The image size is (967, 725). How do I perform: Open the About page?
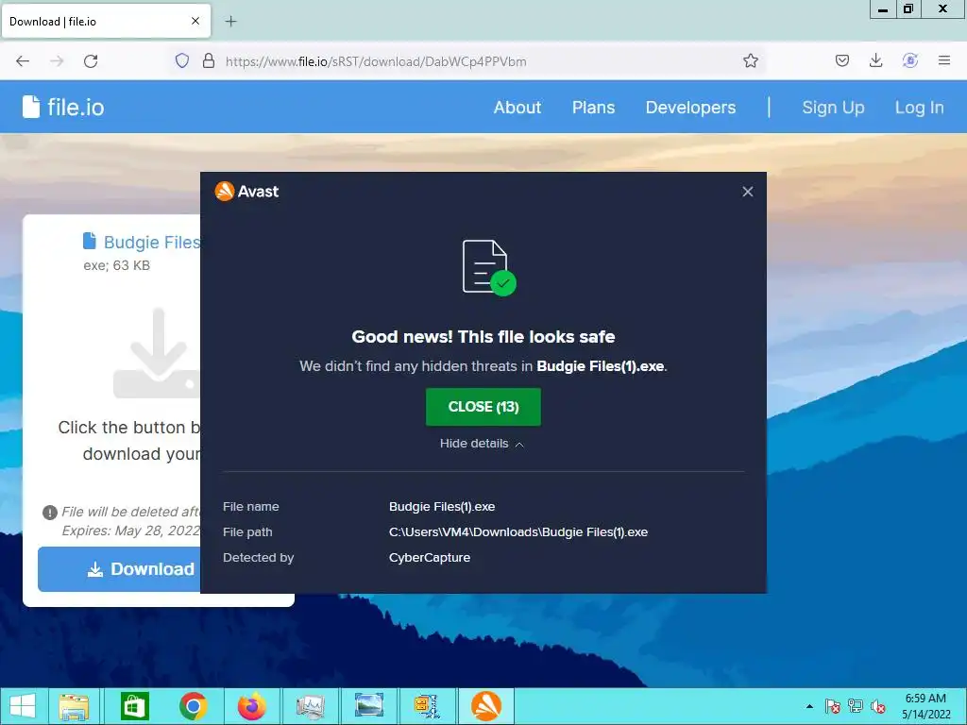point(517,108)
